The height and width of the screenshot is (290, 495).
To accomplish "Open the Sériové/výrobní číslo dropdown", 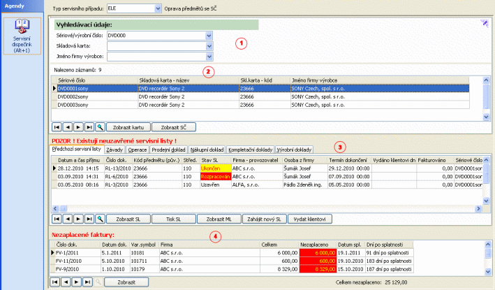I will pyautogui.click(x=209, y=34).
